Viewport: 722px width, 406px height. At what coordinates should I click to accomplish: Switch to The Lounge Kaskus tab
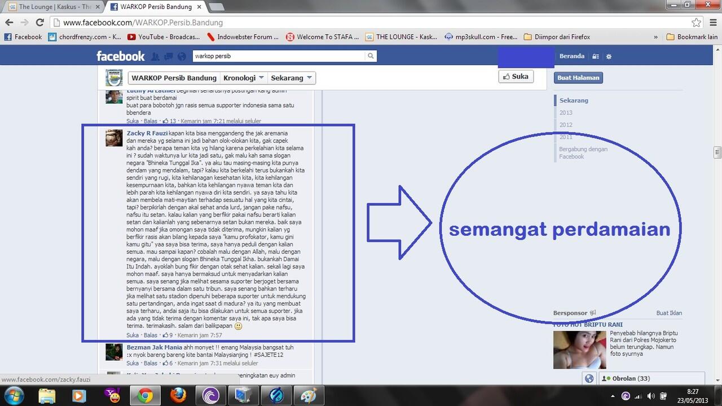pos(53,7)
